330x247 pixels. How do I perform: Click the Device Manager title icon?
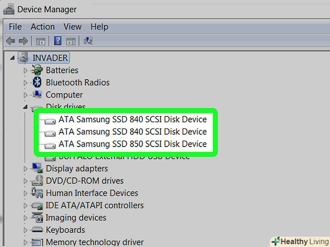(9, 9)
